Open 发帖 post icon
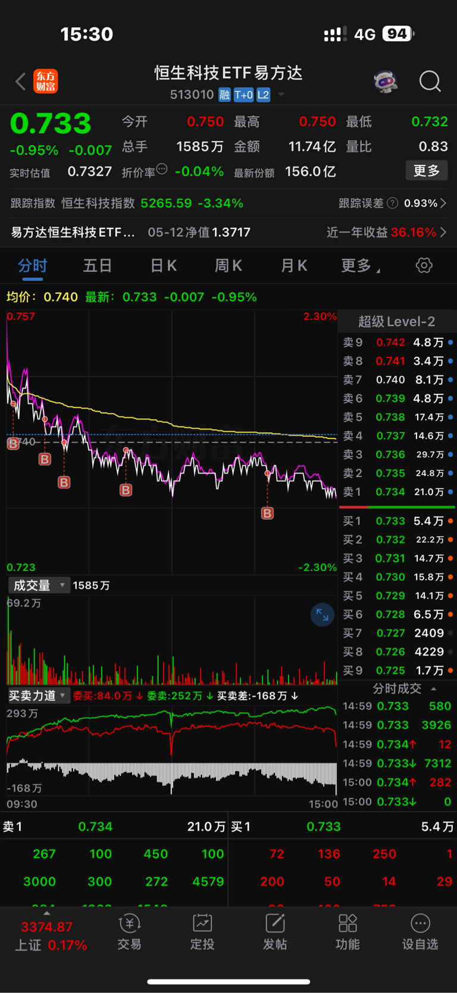Viewport: 457px width, 993px height. click(275, 932)
